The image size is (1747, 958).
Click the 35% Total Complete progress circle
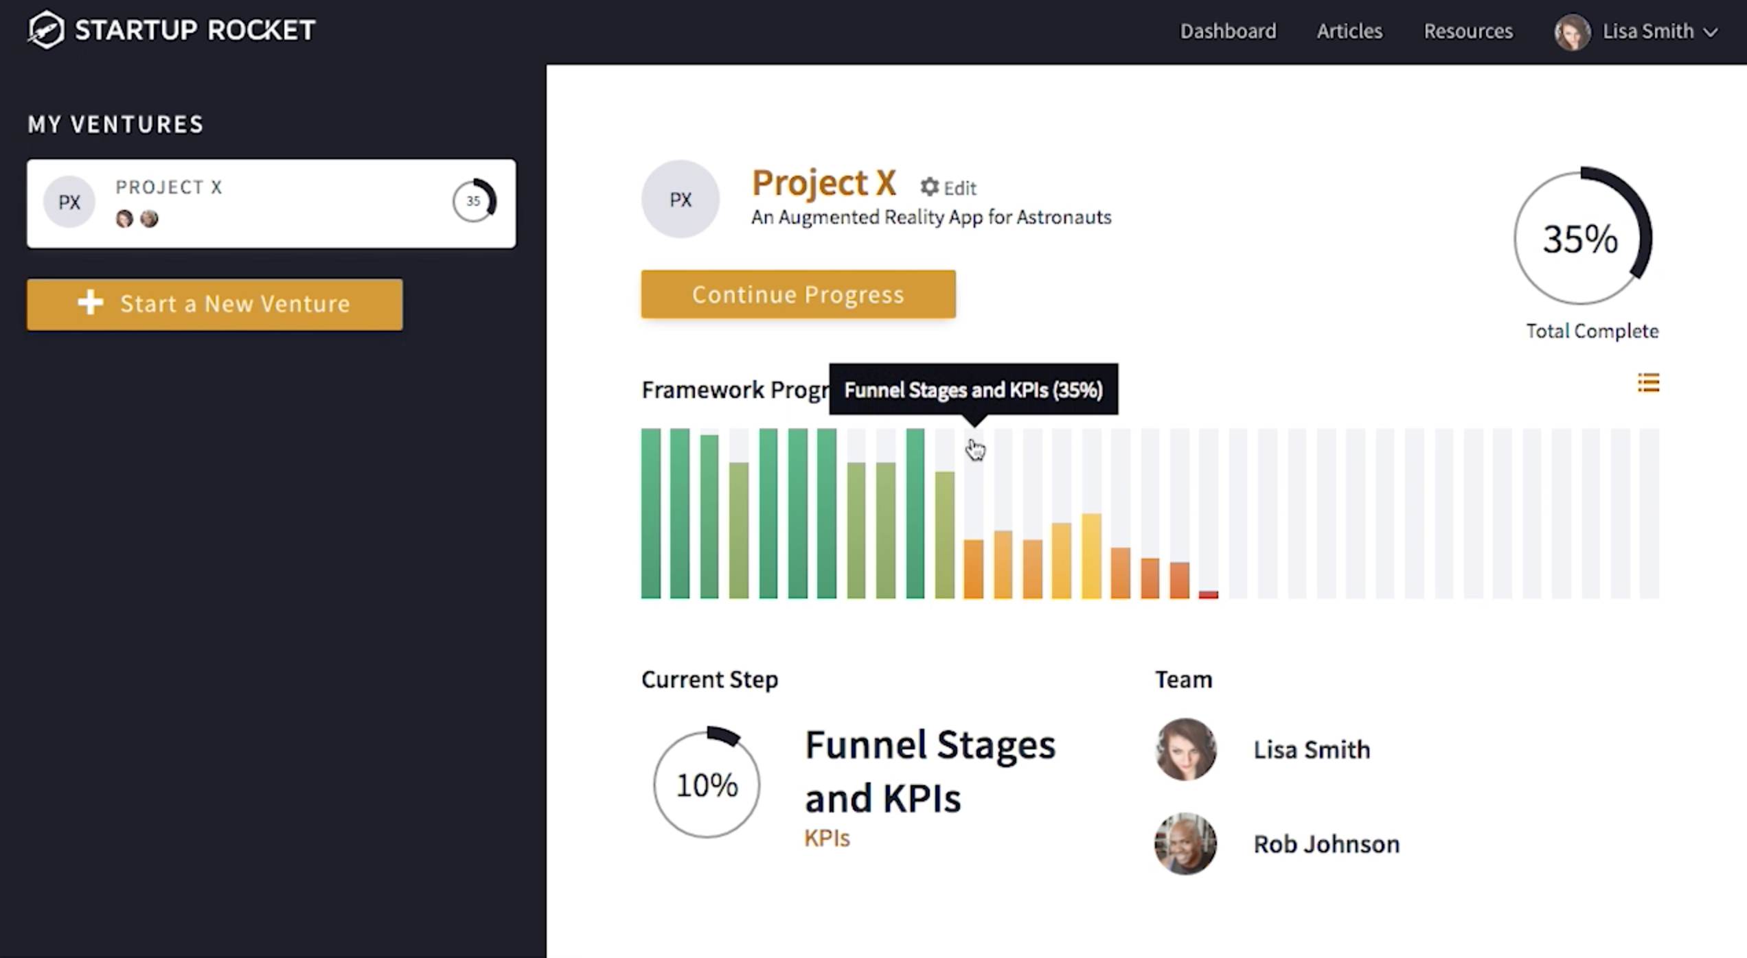[x=1582, y=238]
